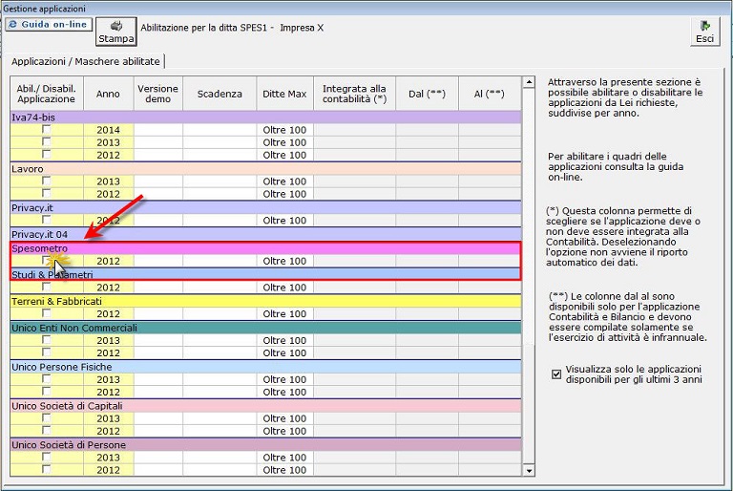Enable Iva74-bis checkbox for year 2014

click(46, 129)
